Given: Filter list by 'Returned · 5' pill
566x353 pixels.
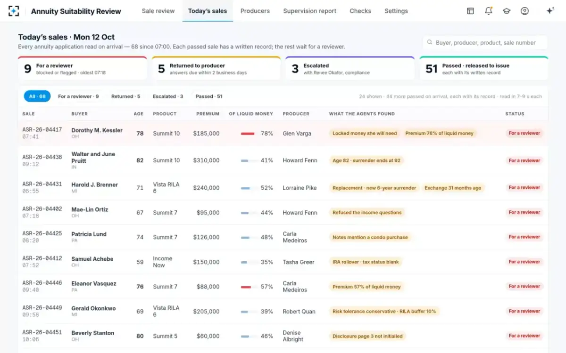Looking at the screenshot, I should tap(125, 96).
